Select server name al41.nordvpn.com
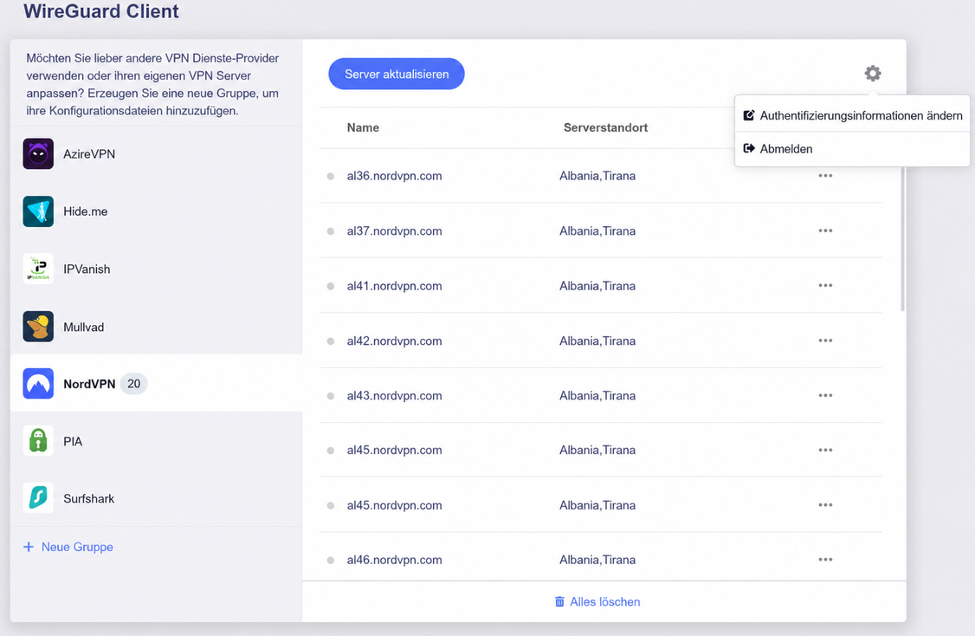 [x=394, y=286]
